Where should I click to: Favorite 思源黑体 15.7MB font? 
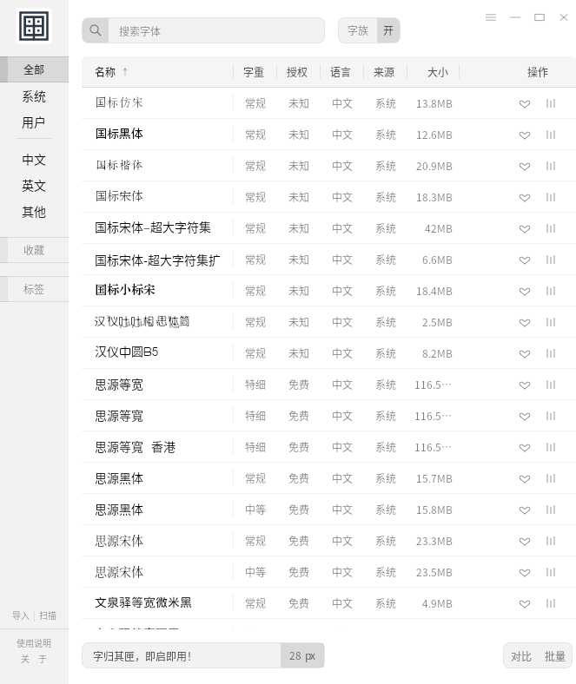pos(525,479)
